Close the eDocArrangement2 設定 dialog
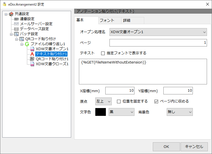212x154 pixels. coord(207,4)
